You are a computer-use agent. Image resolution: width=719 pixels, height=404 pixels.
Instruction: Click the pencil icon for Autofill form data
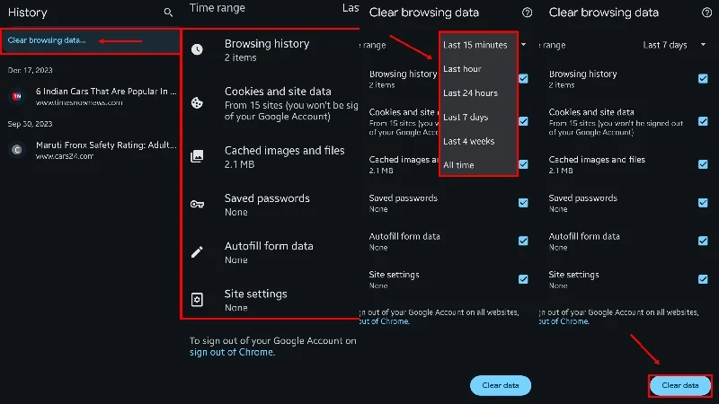(197, 252)
